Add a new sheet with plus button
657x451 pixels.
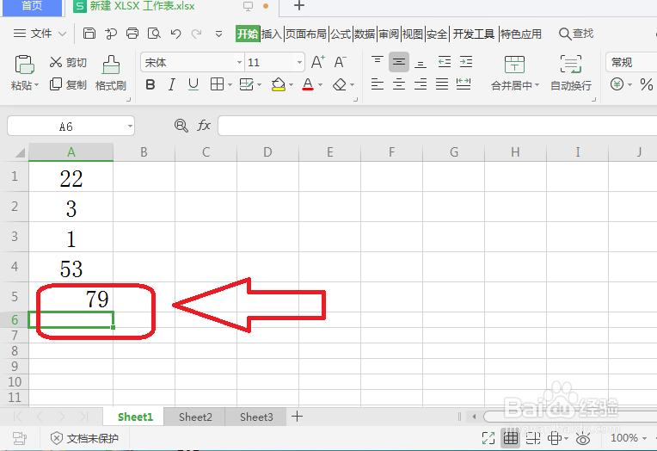[297, 417]
